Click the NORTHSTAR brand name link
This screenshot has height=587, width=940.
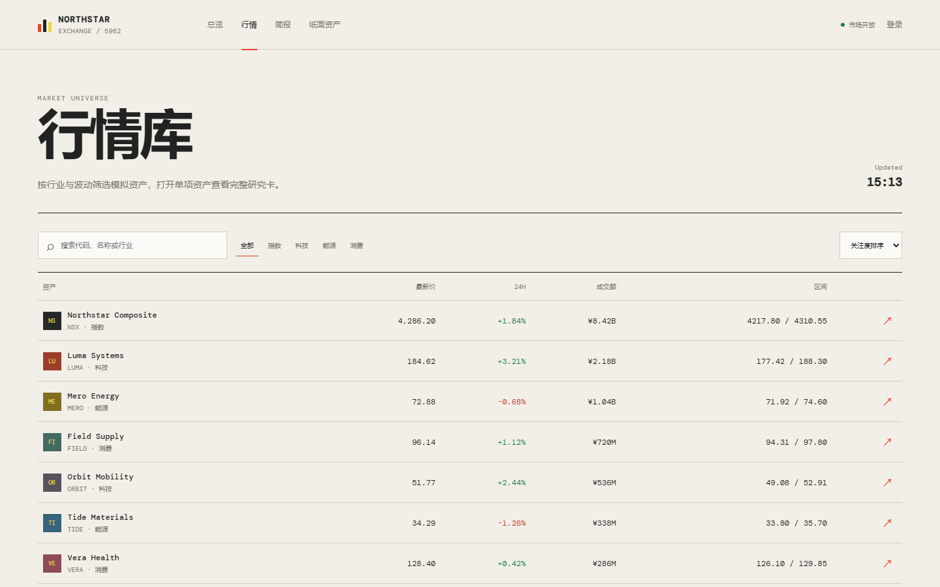pos(84,20)
